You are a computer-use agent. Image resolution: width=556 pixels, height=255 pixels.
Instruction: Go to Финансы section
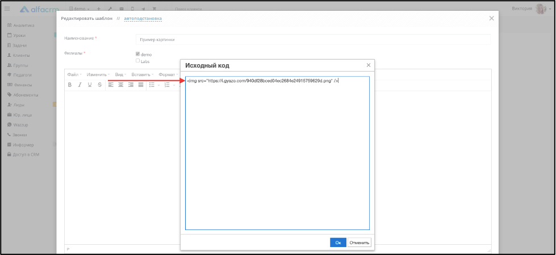pos(19,85)
